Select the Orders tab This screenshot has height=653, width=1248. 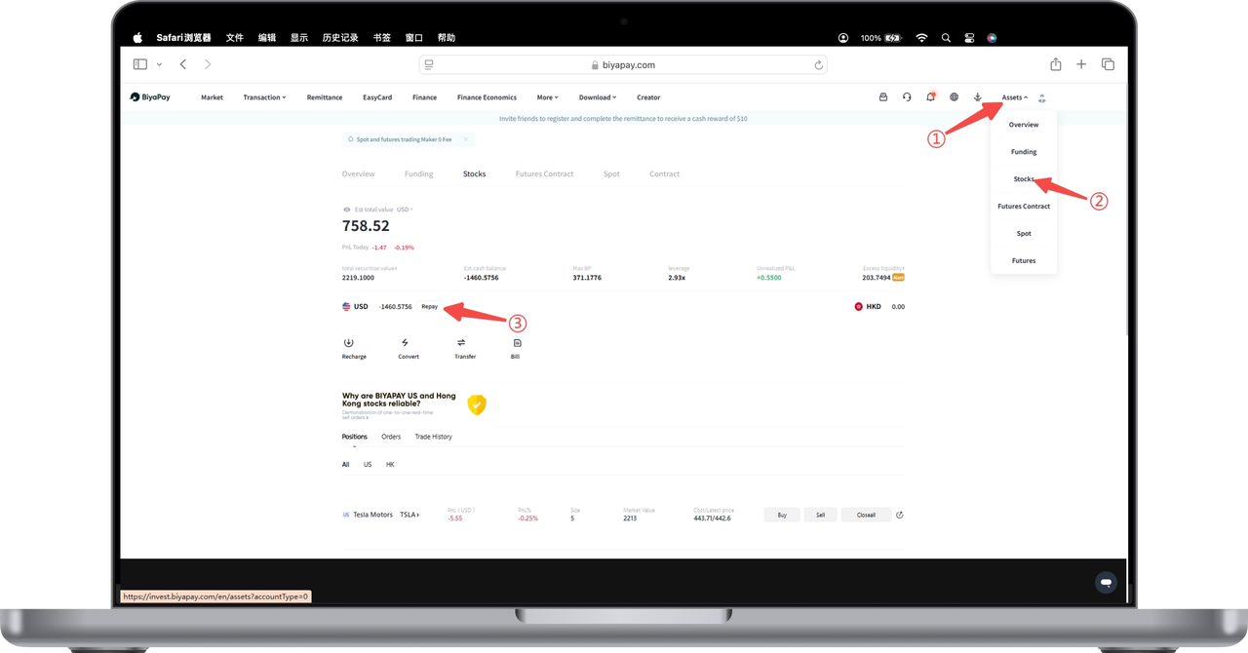[391, 437]
